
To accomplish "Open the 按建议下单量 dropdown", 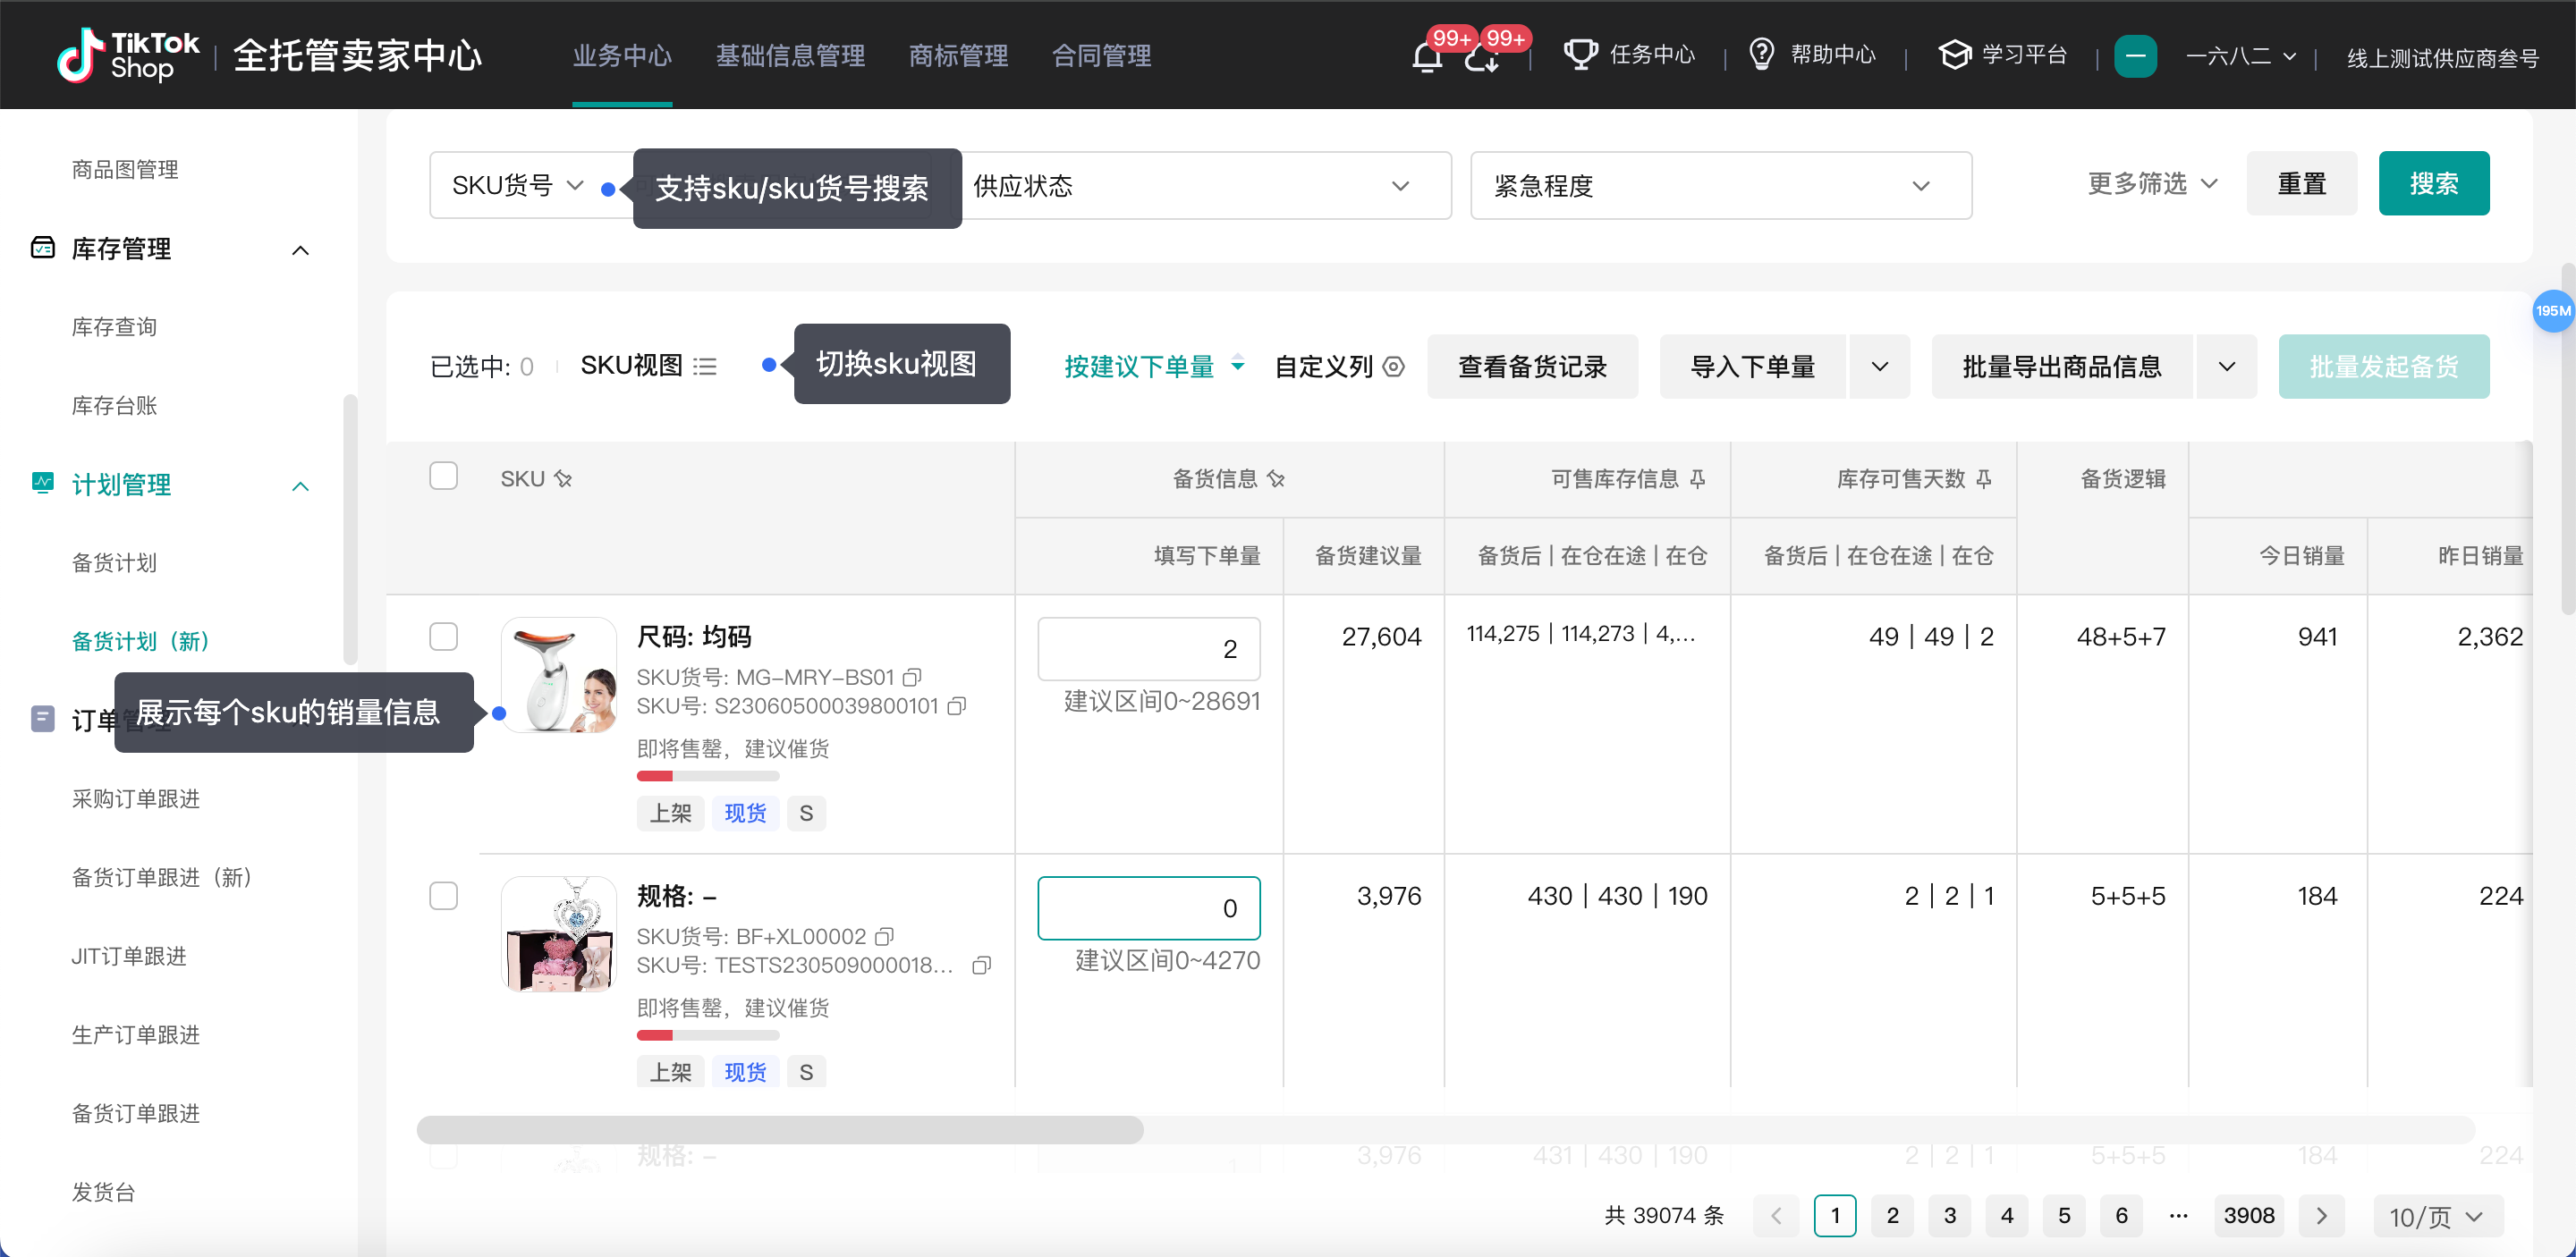I will coord(1154,367).
